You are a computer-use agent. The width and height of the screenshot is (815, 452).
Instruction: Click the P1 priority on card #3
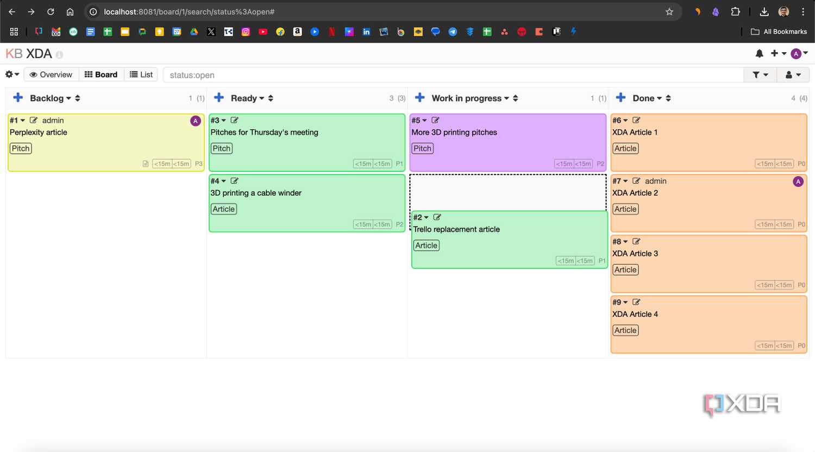point(399,164)
